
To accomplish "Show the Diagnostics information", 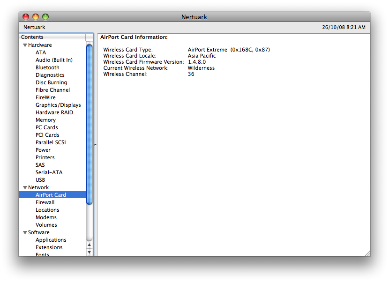I will [x=50, y=75].
